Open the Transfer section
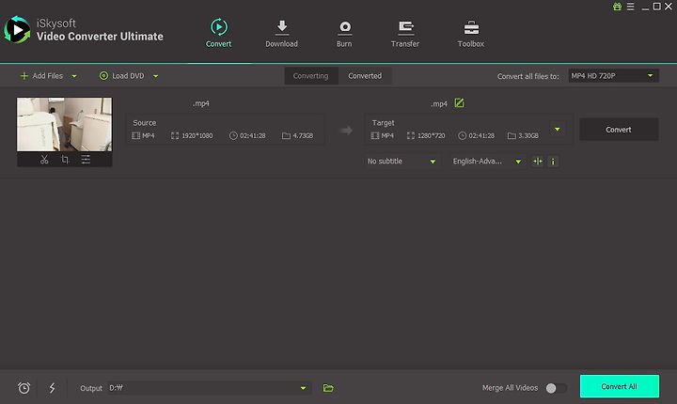The width and height of the screenshot is (677, 404). tap(405, 33)
